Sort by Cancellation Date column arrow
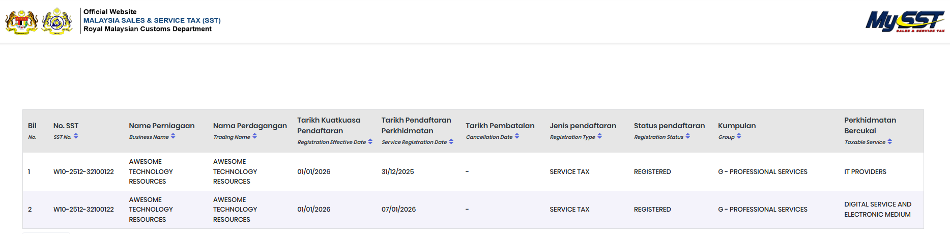 (517, 136)
